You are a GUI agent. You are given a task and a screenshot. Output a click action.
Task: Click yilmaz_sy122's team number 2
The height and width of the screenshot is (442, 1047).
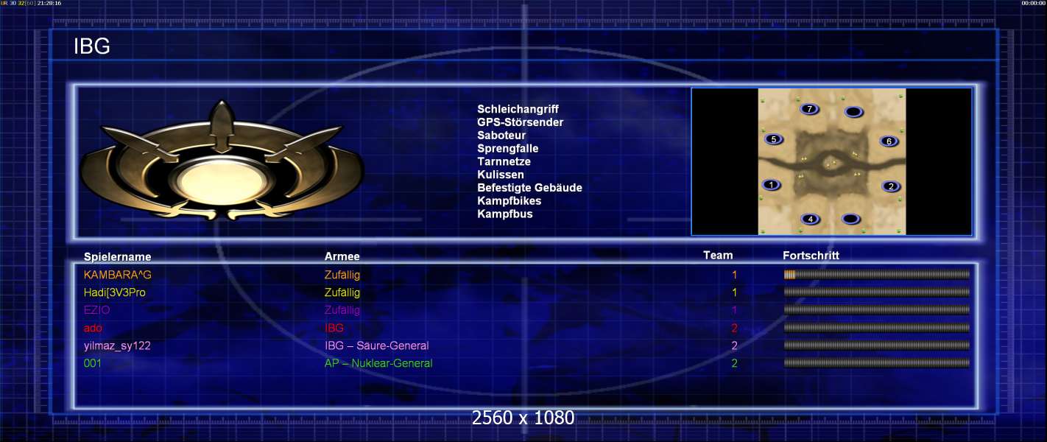pos(734,345)
